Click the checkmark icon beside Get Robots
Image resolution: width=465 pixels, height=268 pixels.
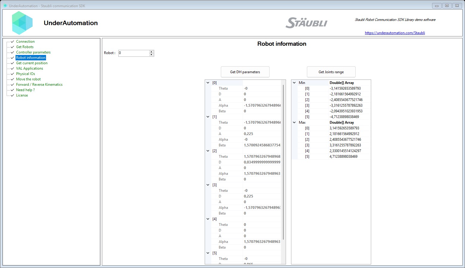click(12, 47)
